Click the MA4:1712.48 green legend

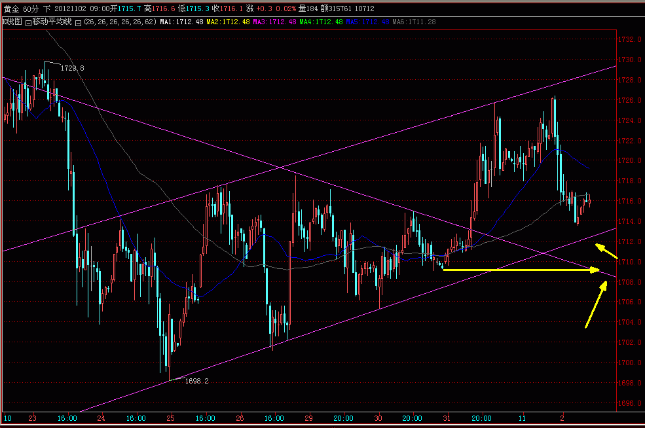pyautogui.click(x=321, y=22)
